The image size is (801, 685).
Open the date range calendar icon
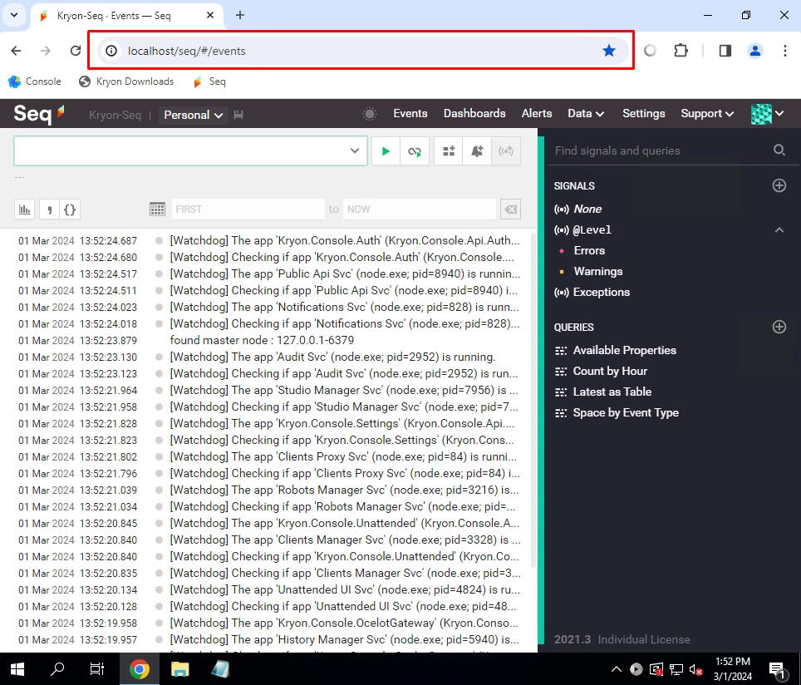(x=157, y=209)
